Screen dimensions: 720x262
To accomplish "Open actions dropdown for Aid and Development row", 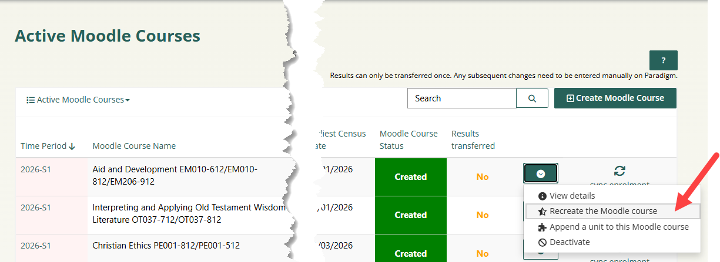I will pos(541,173).
